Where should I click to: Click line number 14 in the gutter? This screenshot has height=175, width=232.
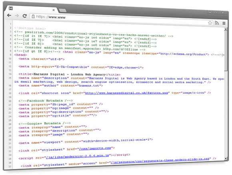pos(10,74)
